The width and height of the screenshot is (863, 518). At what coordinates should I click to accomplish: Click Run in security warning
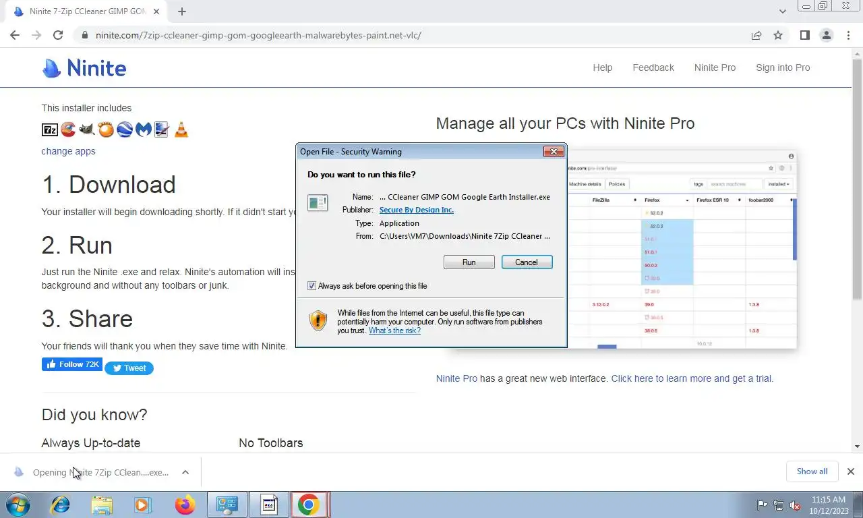point(469,262)
